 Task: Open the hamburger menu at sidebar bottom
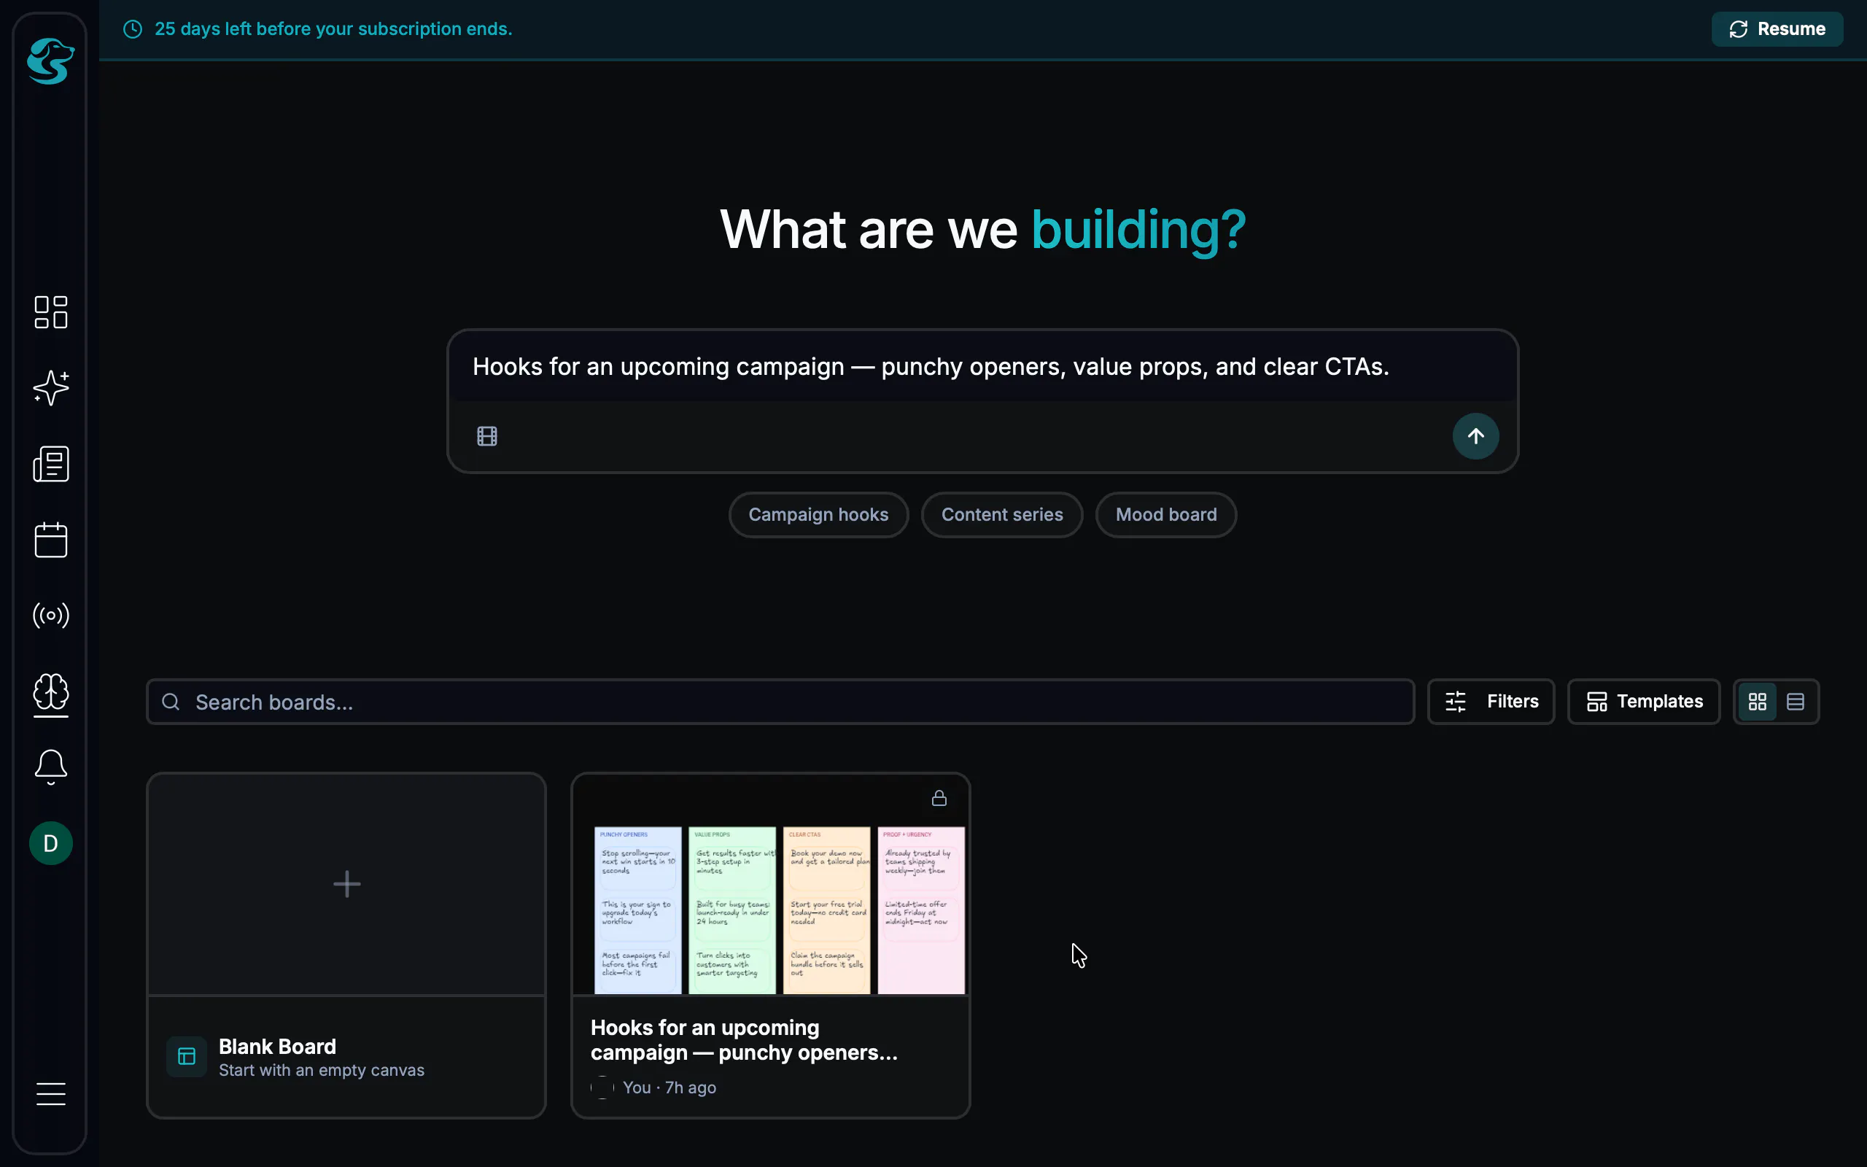coord(51,1093)
